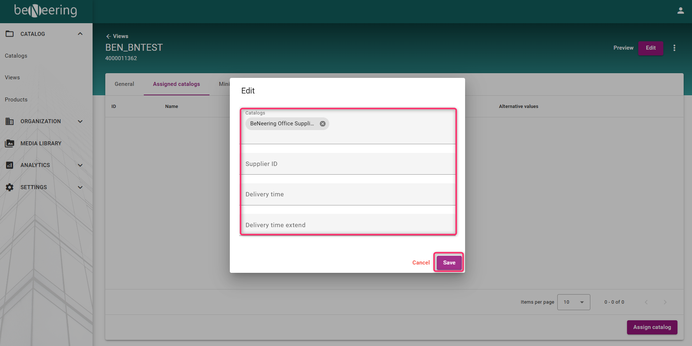
Task: Cancel the Edit dialog
Action: point(421,263)
